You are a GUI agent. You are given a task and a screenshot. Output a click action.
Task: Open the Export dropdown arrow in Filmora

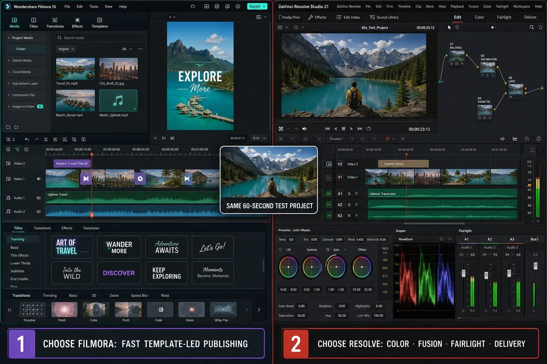(x=264, y=6)
